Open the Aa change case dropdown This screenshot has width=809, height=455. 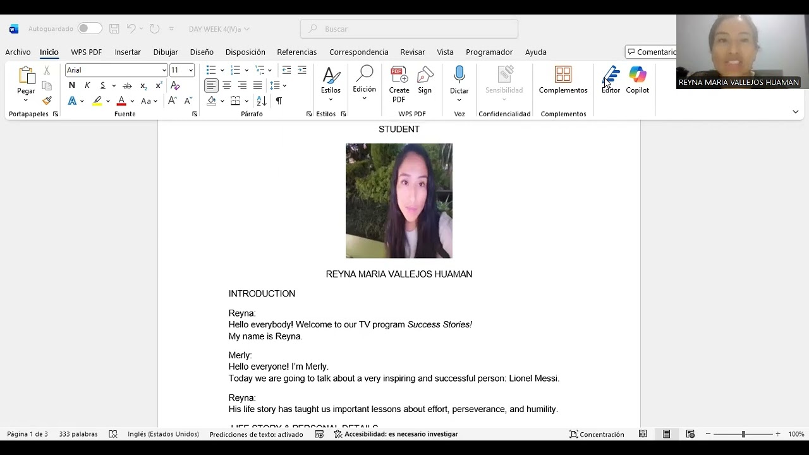(x=149, y=100)
